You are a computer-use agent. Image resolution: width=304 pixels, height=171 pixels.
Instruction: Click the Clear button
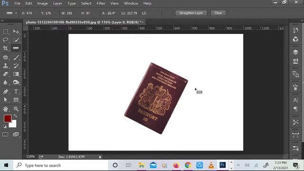tap(218, 13)
